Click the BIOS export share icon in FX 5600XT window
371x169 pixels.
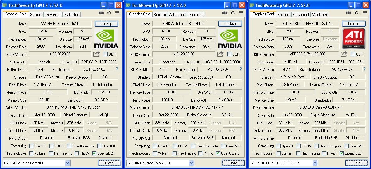pos(220,54)
